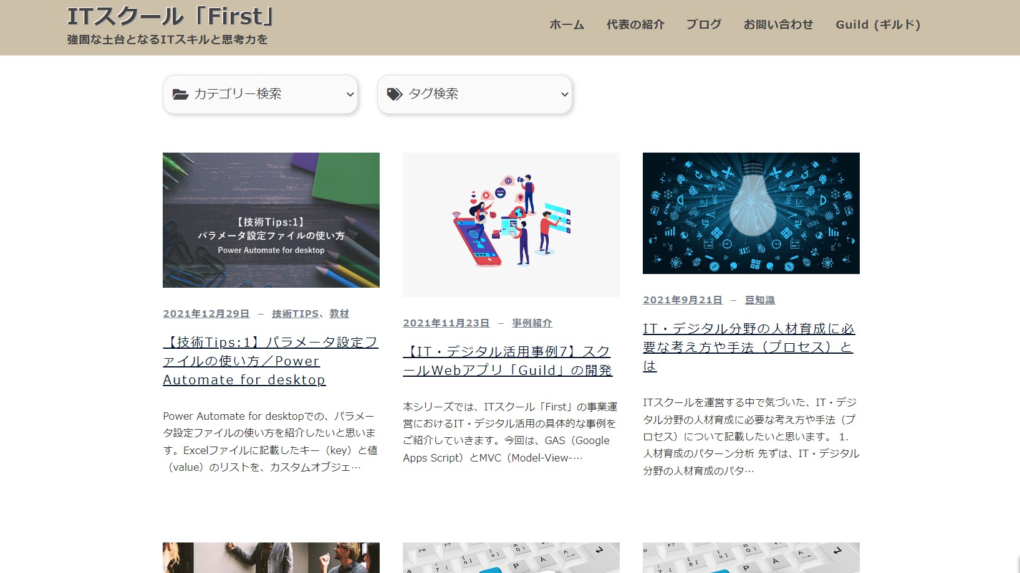The image size is (1020, 573).
Task: Open the ホーム menu item
Action: point(566,25)
